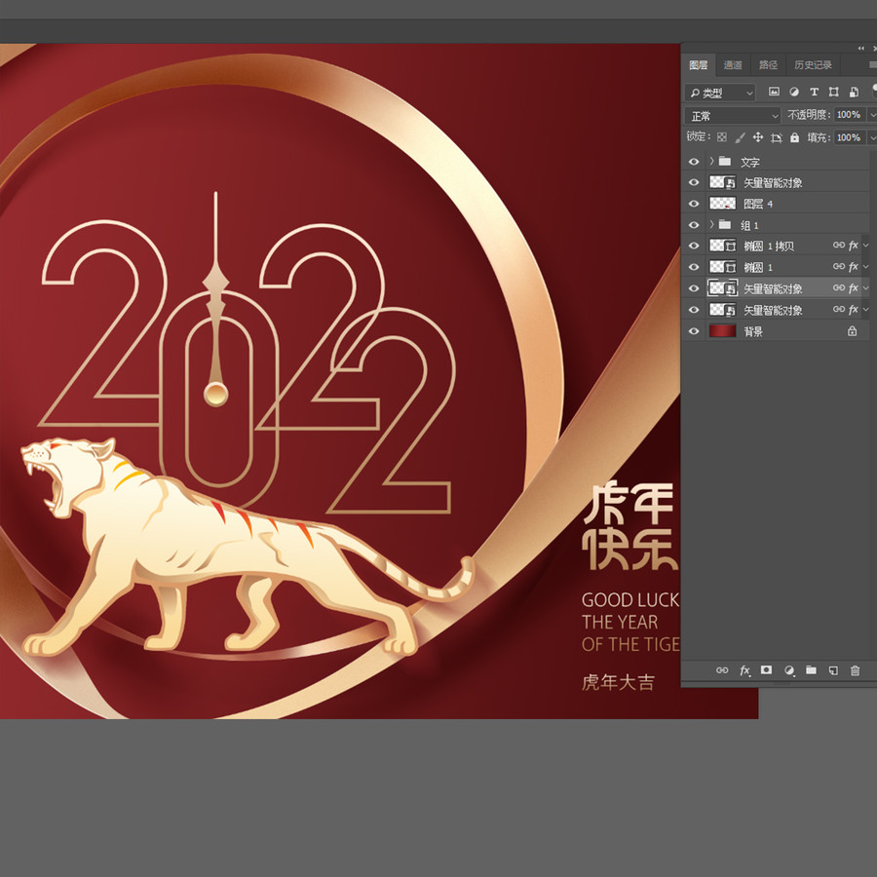Hide the 文字 group
Viewport: 877px width, 877px height.
(x=694, y=162)
